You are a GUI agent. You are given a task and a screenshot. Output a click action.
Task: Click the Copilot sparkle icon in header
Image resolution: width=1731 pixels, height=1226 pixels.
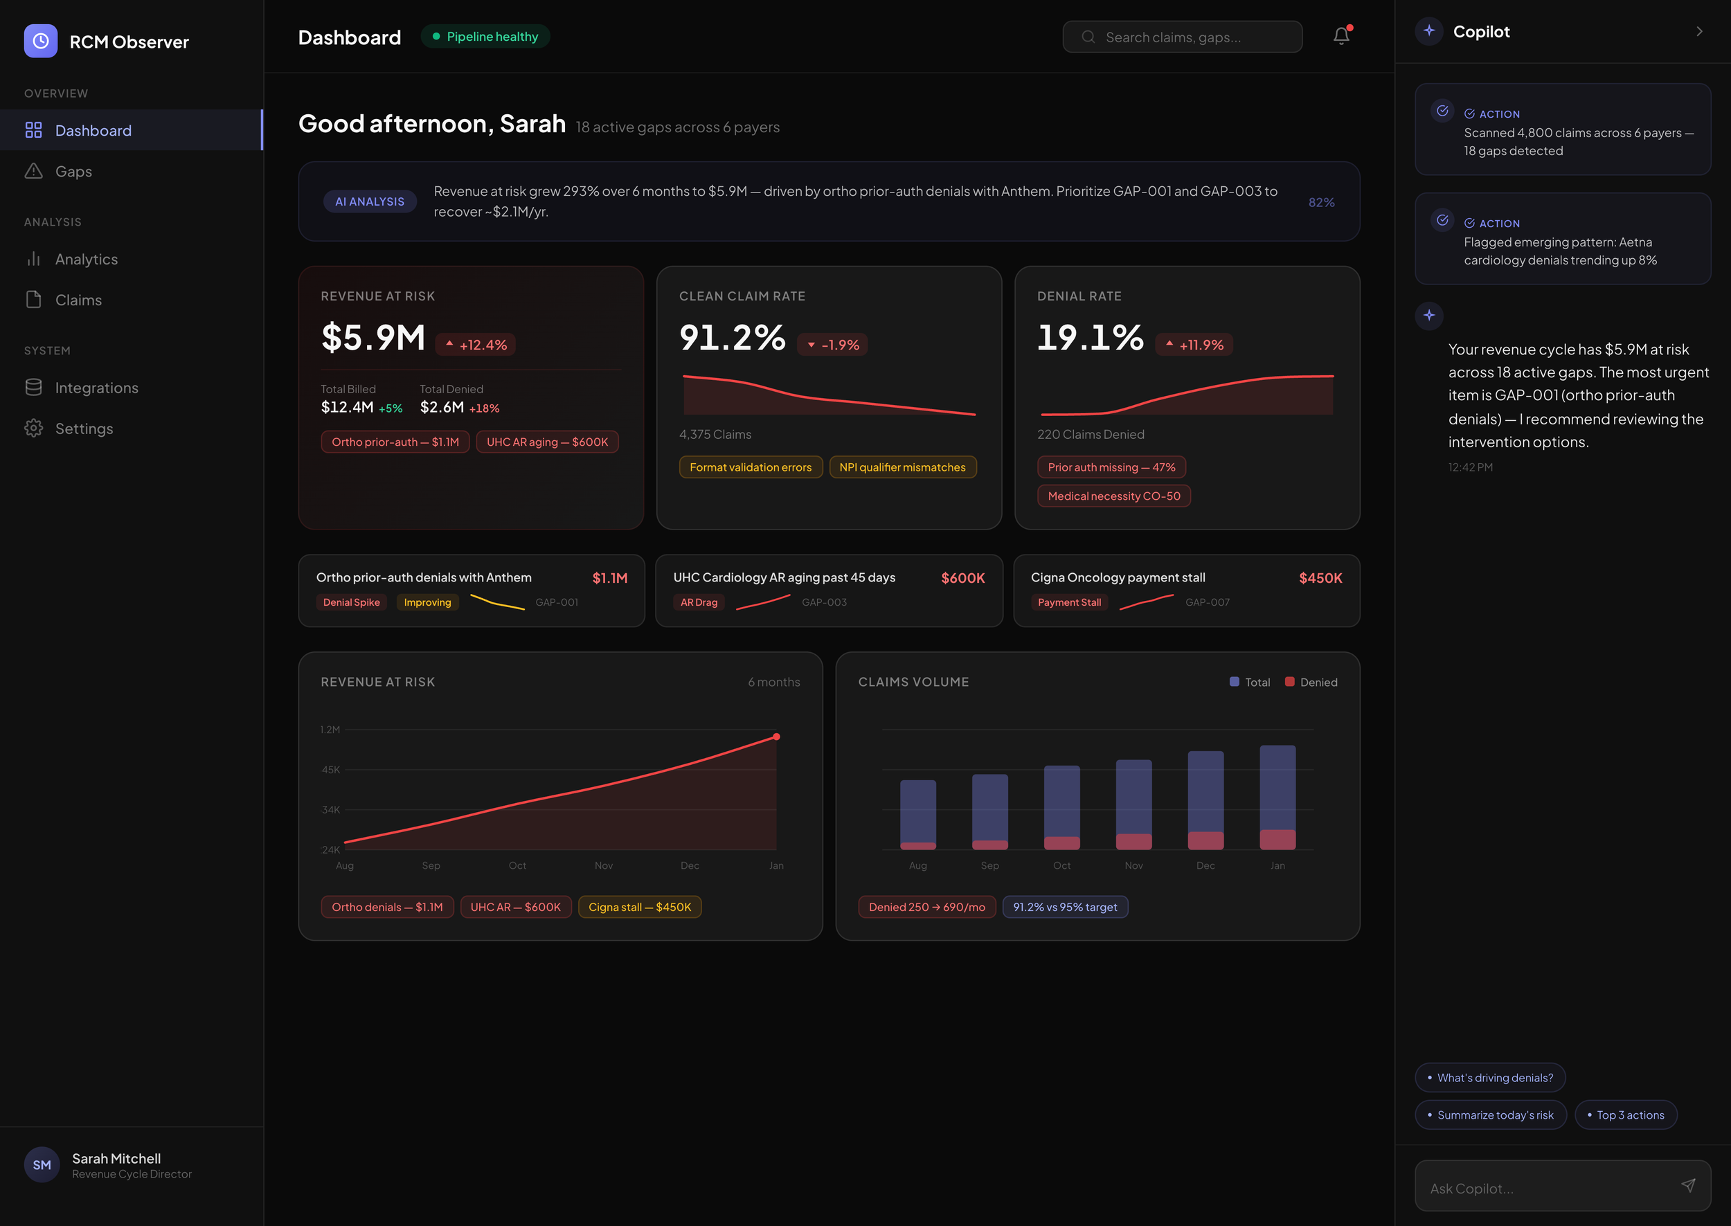[1429, 31]
